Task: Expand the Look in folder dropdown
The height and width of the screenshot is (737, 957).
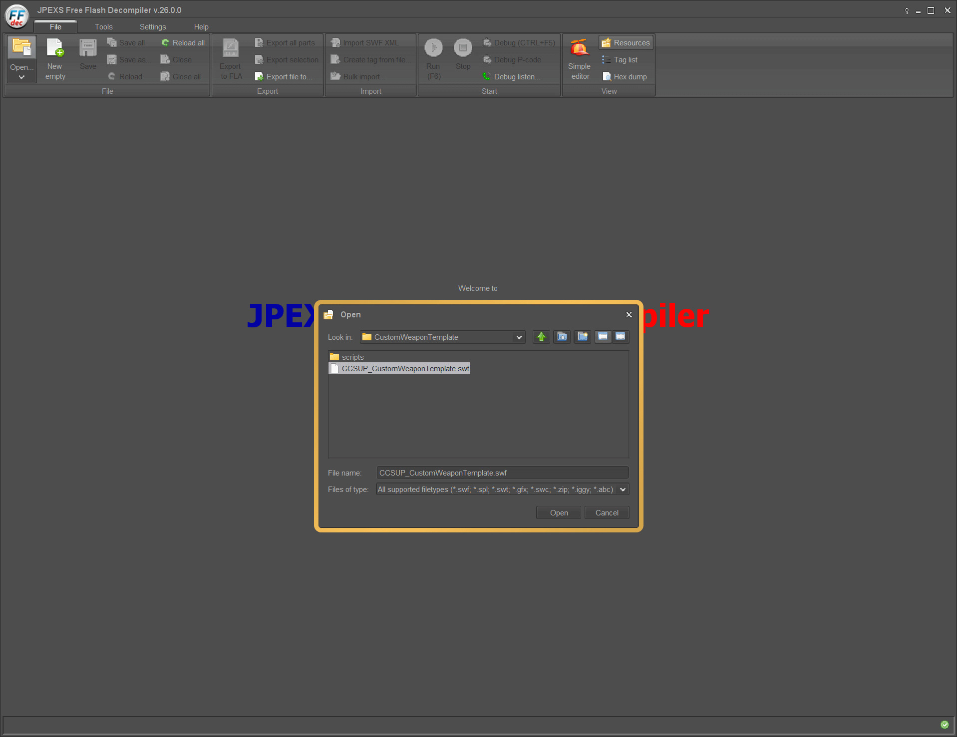Action: [x=519, y=337]
